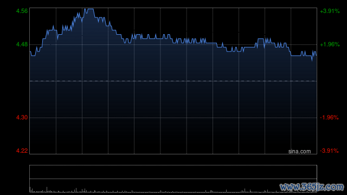Click the -1.96% percentage label
This screenshot has width=347, height=195.
point(329,118)
